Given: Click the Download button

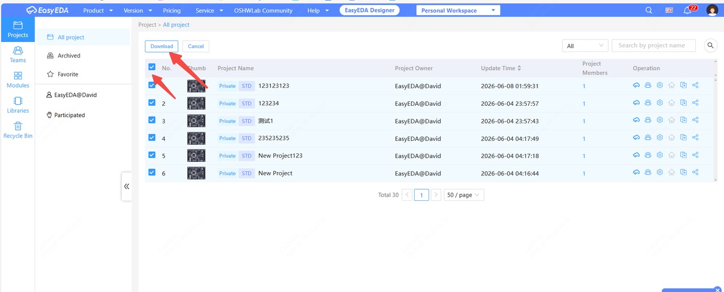Looking at the screenshot, I should pyautogui.click(x=162, y=46).
